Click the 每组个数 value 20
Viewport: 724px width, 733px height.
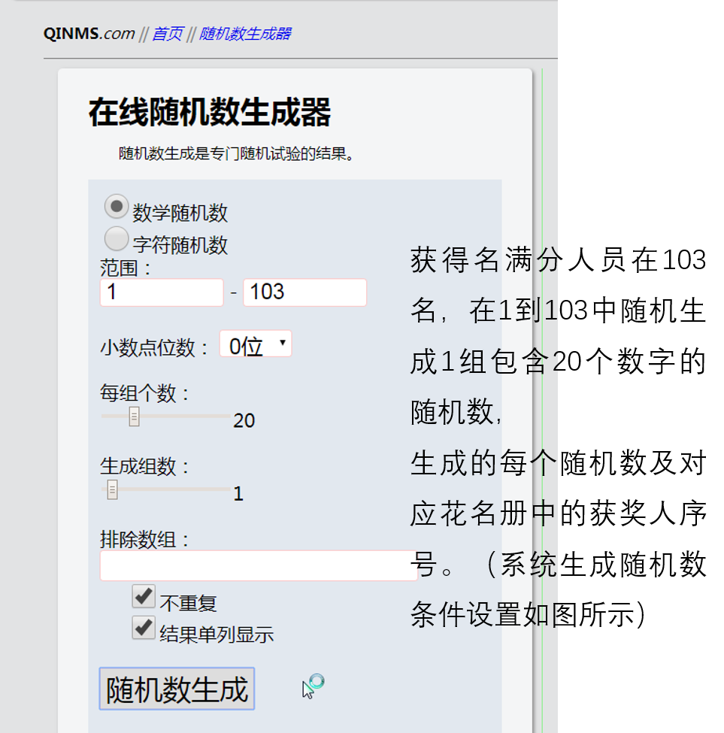pos(244,420)
